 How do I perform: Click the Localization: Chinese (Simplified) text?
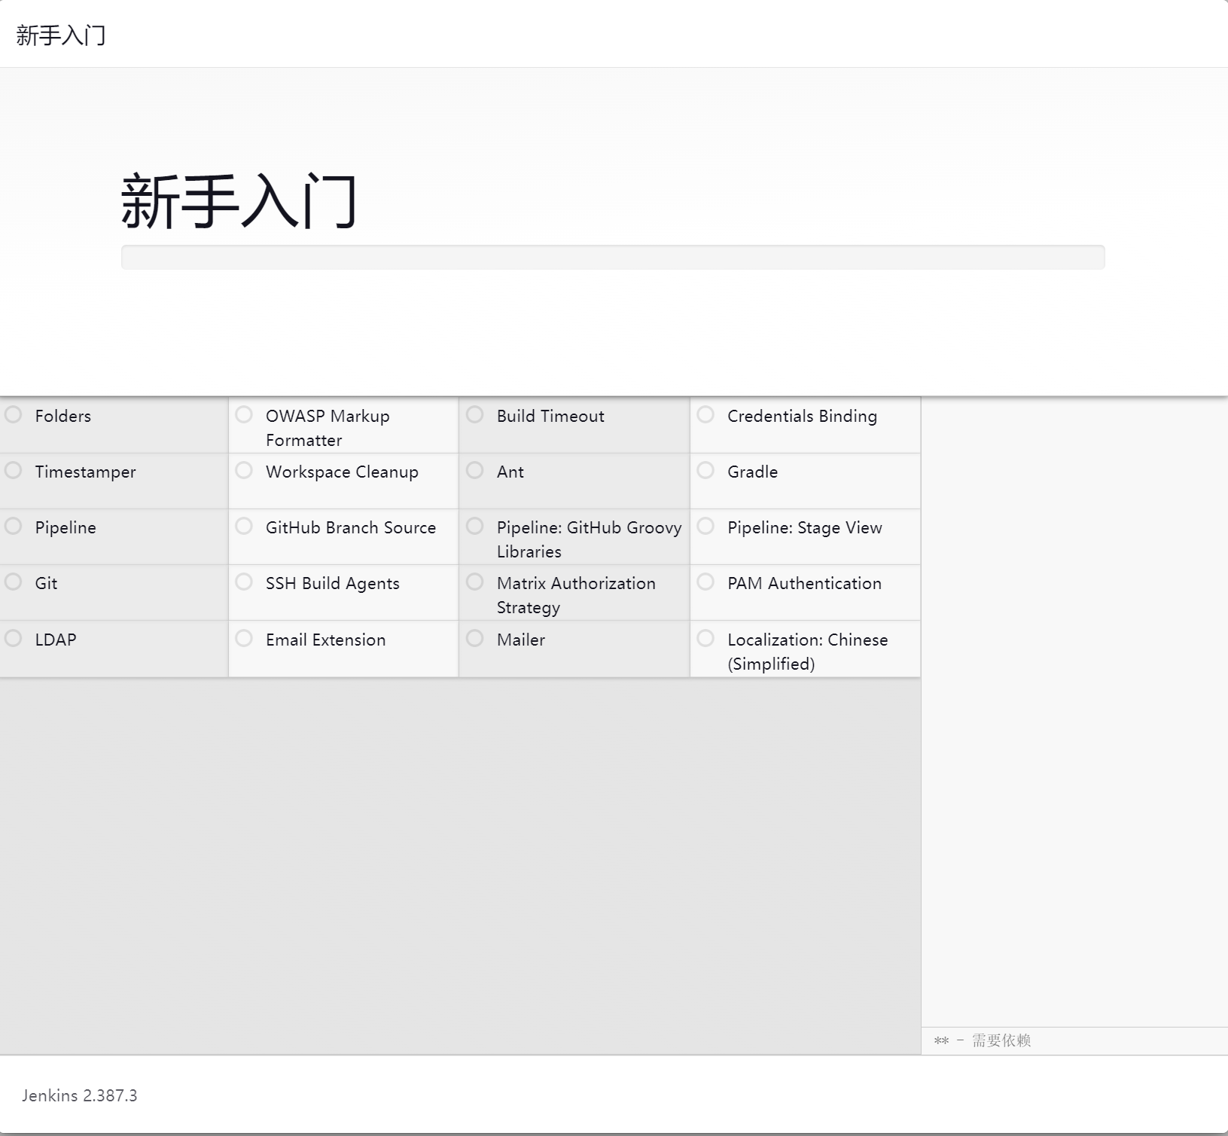[808, 652]
